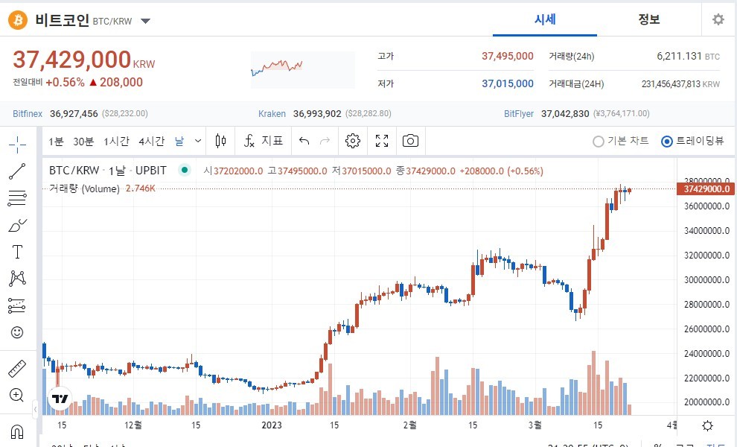The height and width of the screenshot is (447, 737).
Task: Open the 지표 indicators button
Action: [x=264, y=141]
